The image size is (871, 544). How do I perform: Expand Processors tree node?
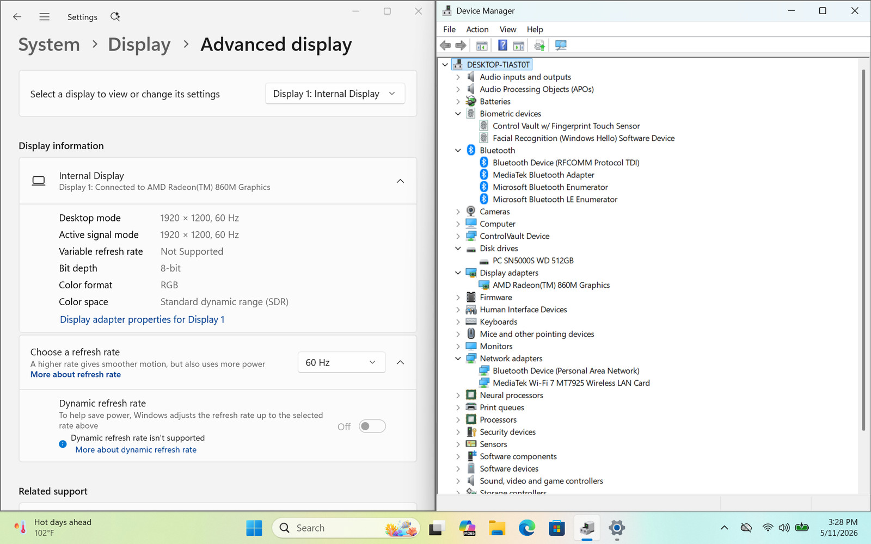(458, 420)
